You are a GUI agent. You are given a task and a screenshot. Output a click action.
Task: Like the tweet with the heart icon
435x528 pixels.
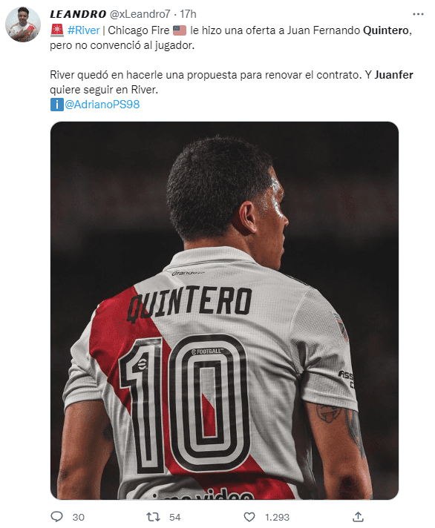pyautogui.click(x=249, y=517)
